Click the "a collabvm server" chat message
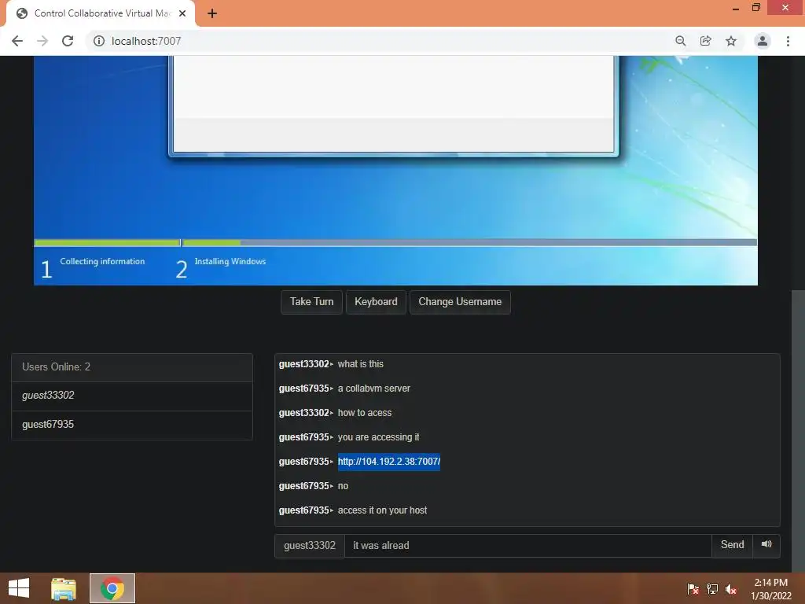 point(373,389)
